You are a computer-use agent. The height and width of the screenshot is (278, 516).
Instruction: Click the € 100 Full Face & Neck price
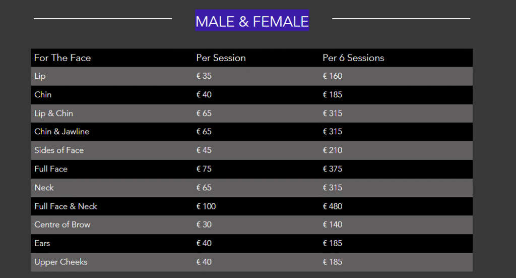pyautogui.click(x=206, y=206)
